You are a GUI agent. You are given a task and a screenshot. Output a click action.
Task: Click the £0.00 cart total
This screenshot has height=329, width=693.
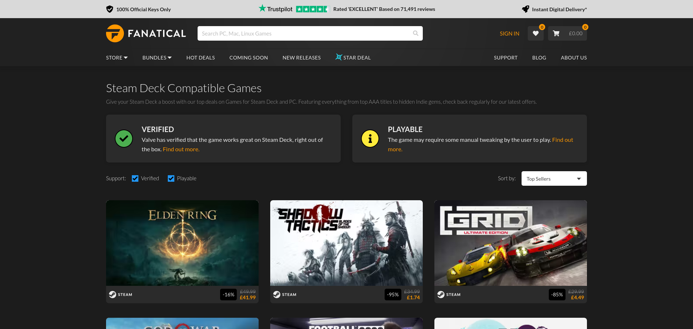[576, 33]
